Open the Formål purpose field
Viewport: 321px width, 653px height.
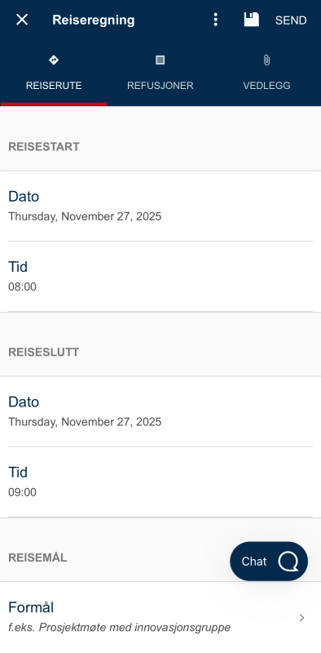160,617
